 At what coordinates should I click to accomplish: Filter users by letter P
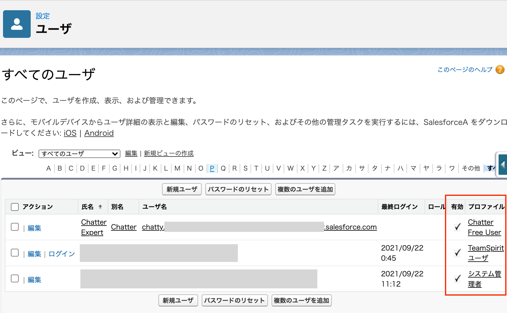212,168
